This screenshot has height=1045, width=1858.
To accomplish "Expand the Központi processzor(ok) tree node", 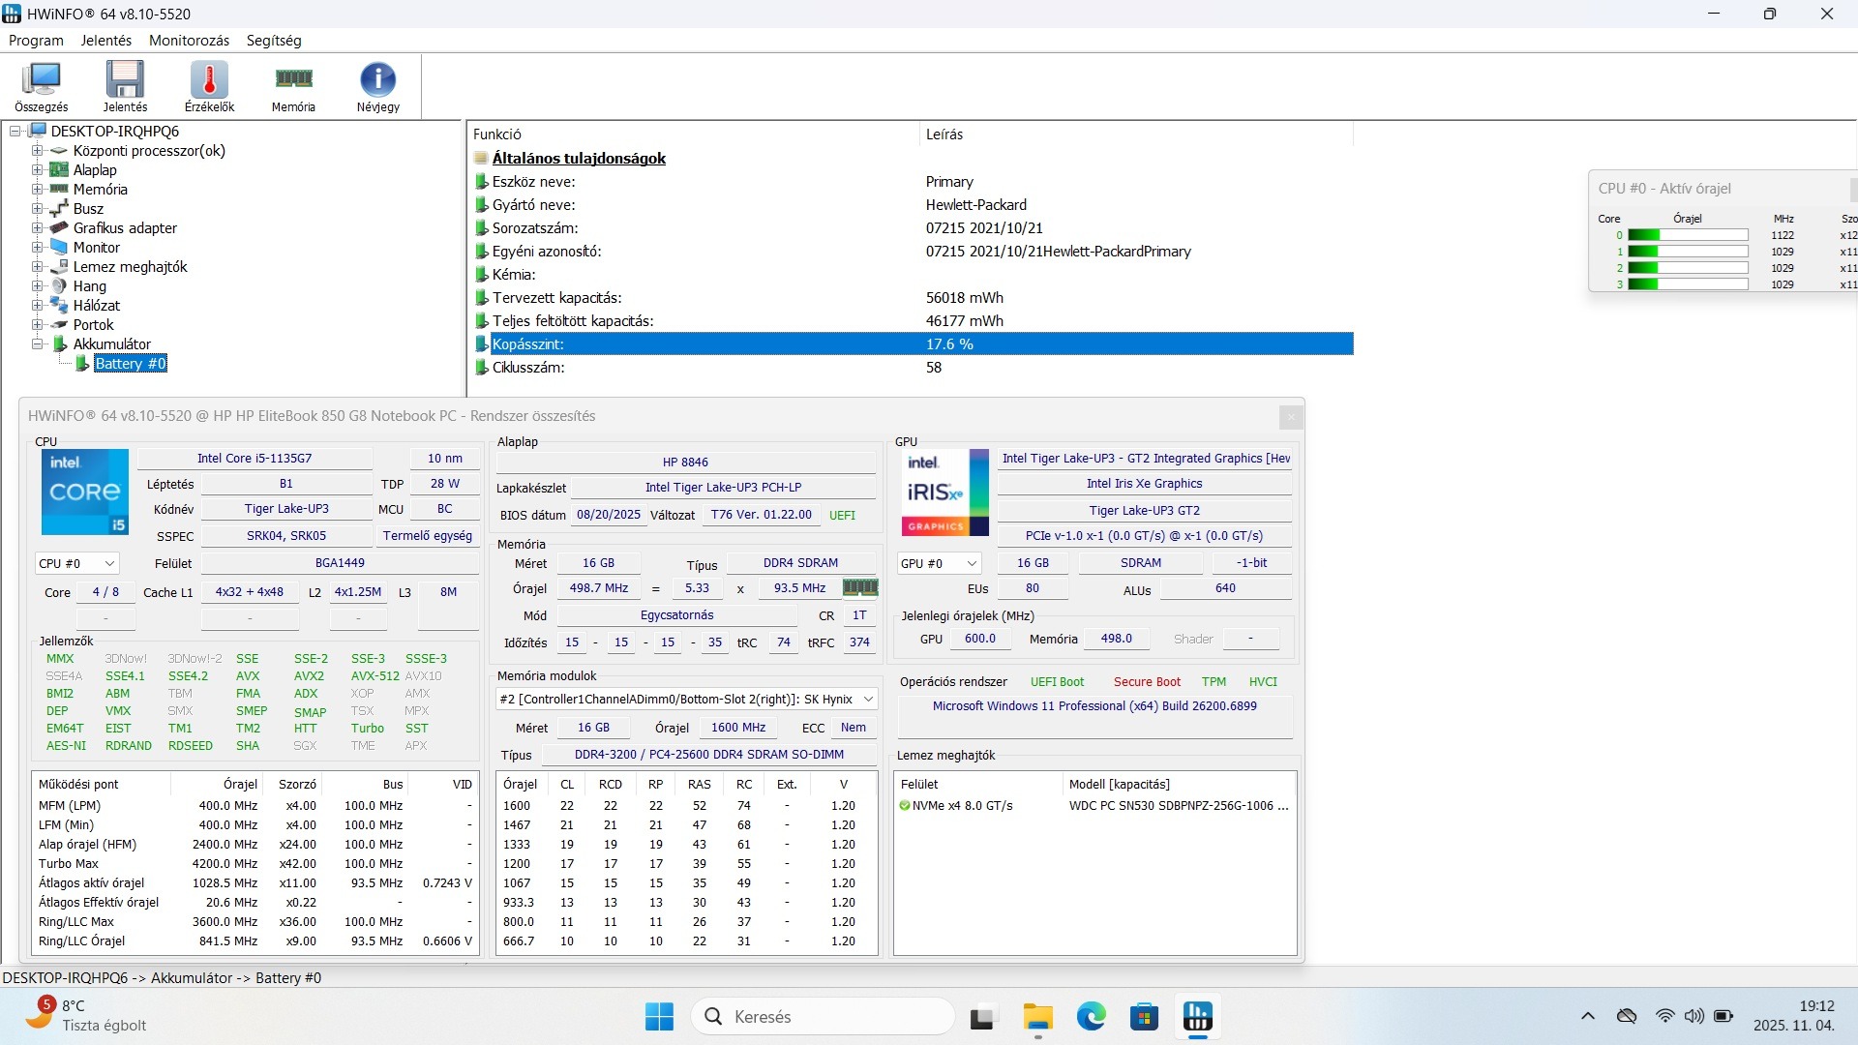I will point(37,151).
